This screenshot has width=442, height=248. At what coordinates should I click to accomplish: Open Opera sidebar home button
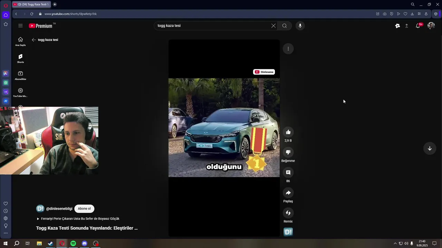pyautogui.click(x=6, y=15)
